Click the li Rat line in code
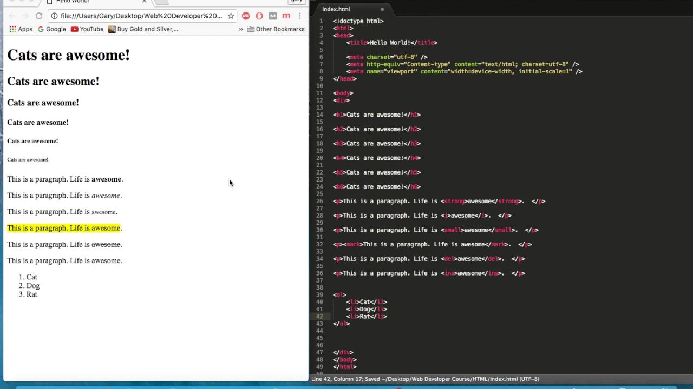 click(x=367, y=317)
